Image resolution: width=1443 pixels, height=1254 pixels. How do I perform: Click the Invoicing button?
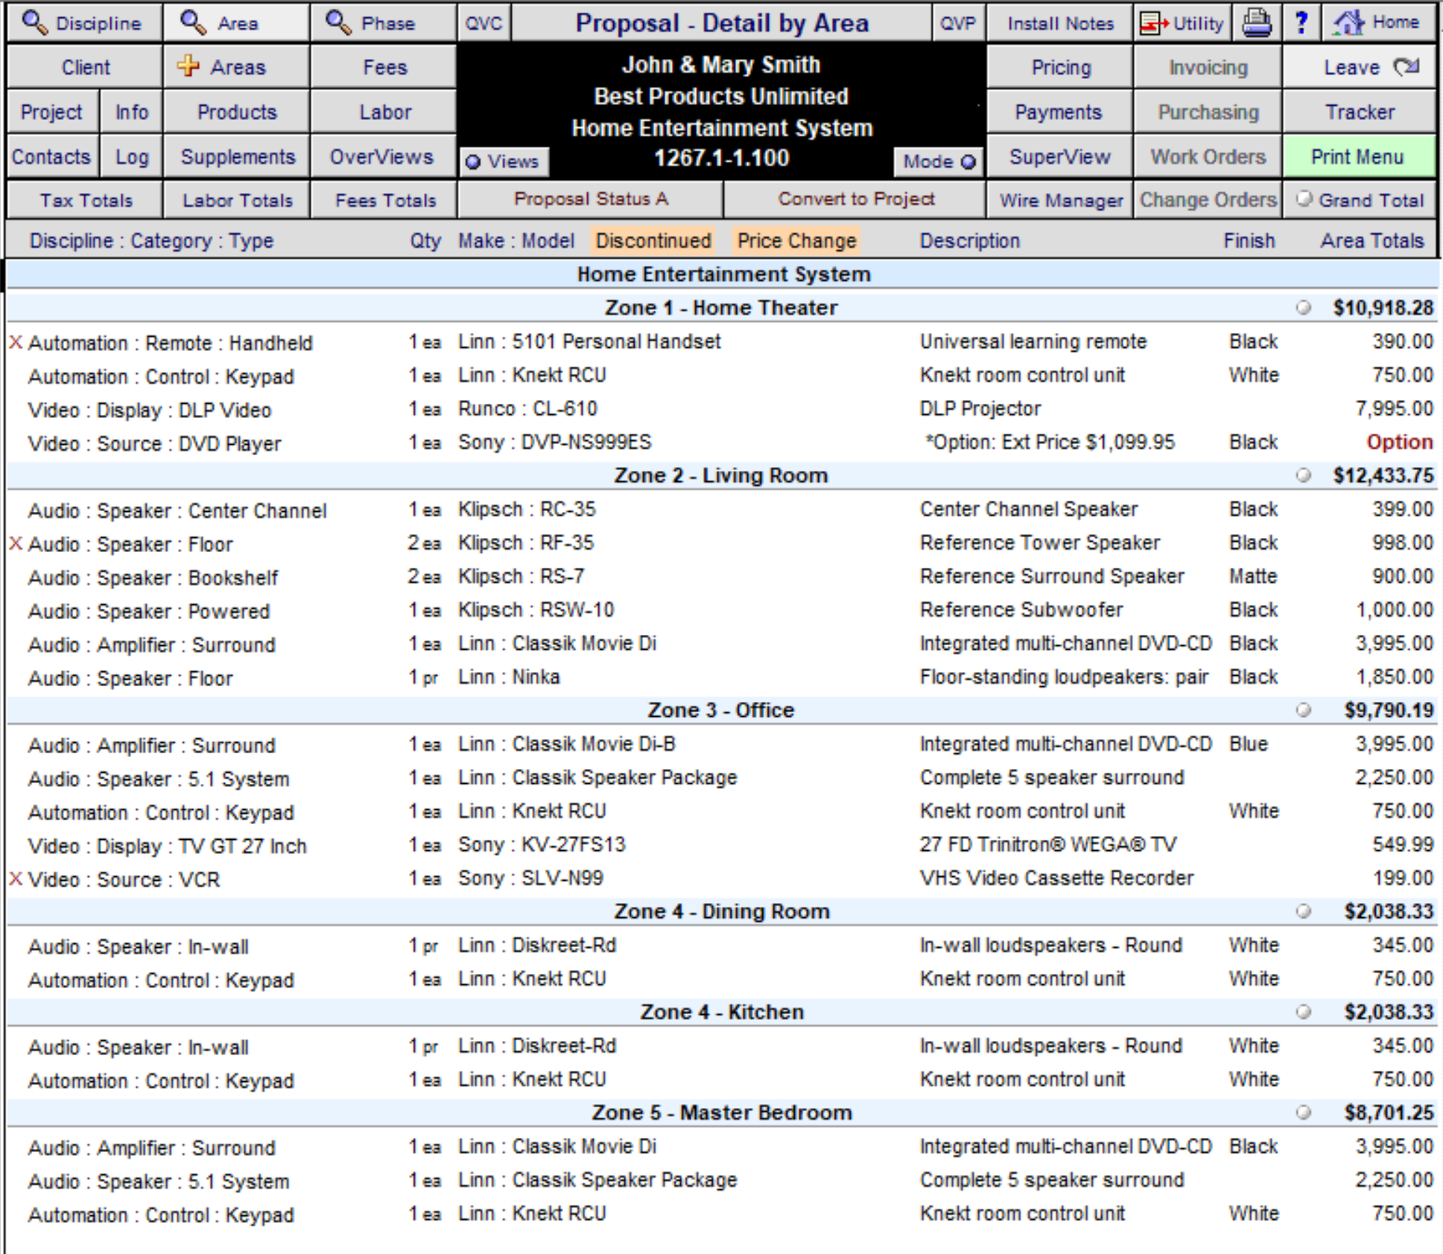click(1208, 67)
